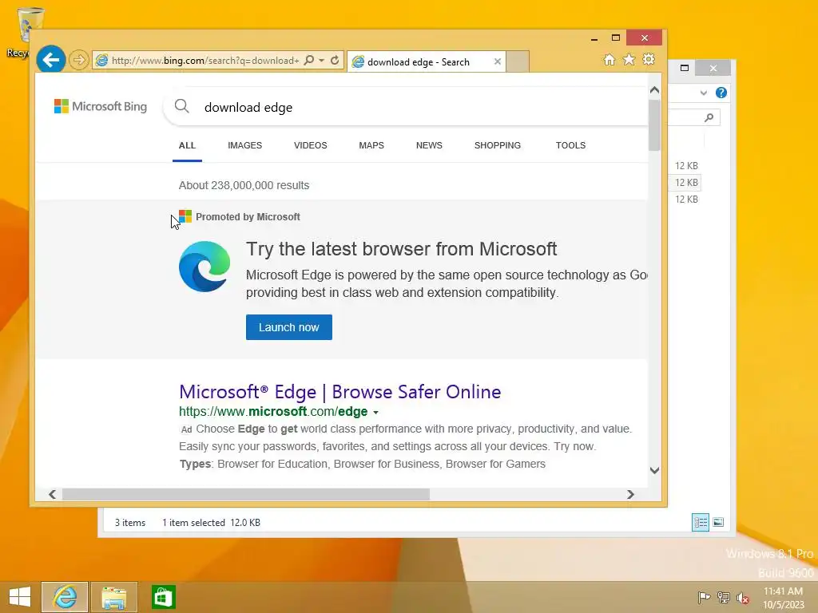Click the search magnifier in the address bar
The width and height of the screenshot is (818, 613).
tap(309, 61)
